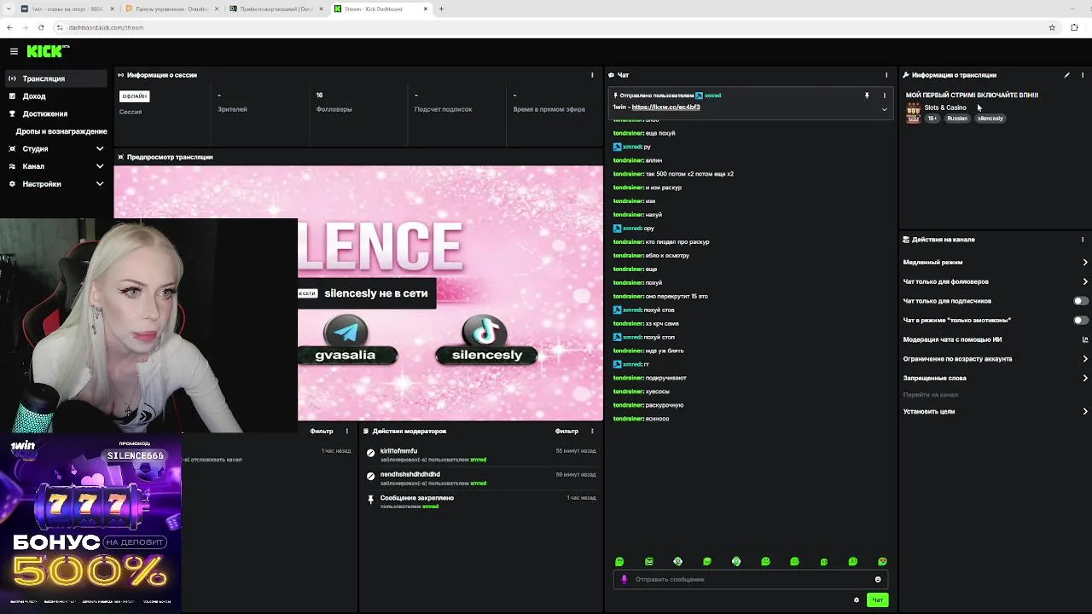Click blocked icon next to nendhshehdhdhd
Viewport: 1092px width, 614px height.
click(x=370, y=476)
